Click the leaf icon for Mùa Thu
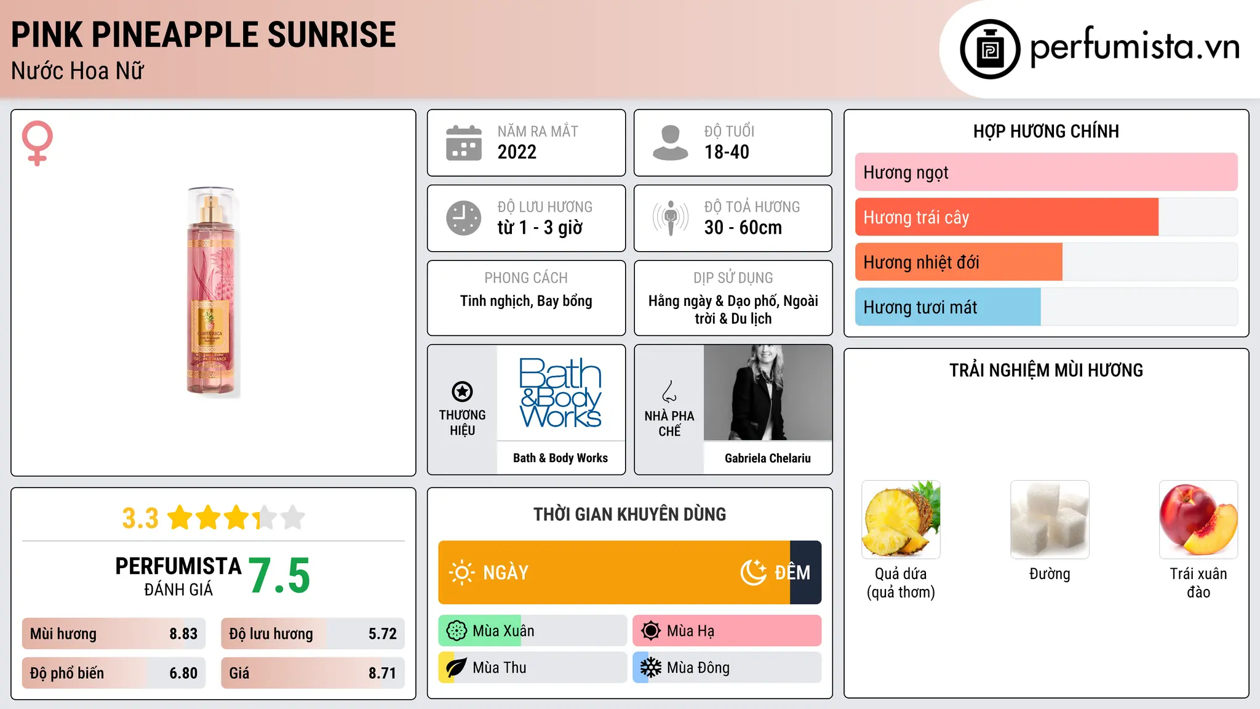The width and height of the screenshot is (1260, 709). (x=457, y=668)
